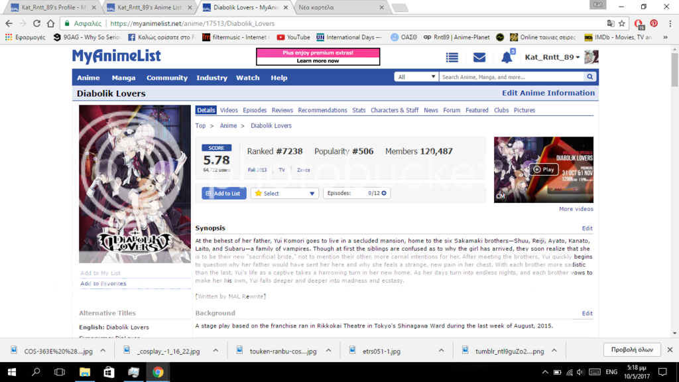This screenshot has width=679, height=382.
Task: Expand options for etrs051-1.jpg download
Action: pyautogui.click(x=441, y=351)
